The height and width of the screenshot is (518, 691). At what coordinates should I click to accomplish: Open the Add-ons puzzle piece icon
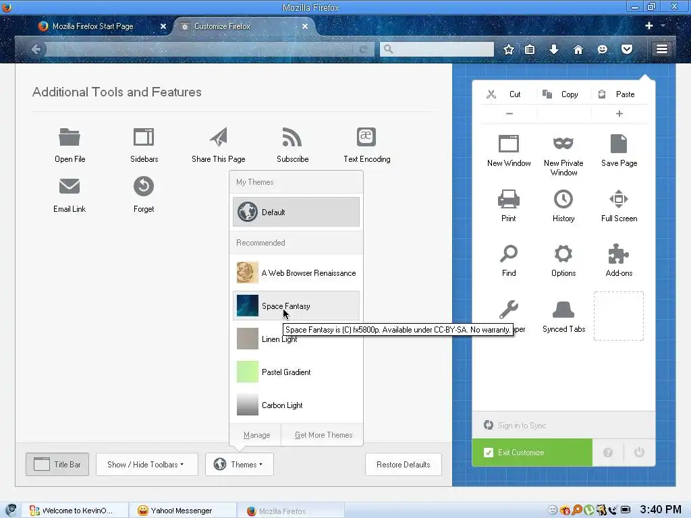[x=619, y=254]
